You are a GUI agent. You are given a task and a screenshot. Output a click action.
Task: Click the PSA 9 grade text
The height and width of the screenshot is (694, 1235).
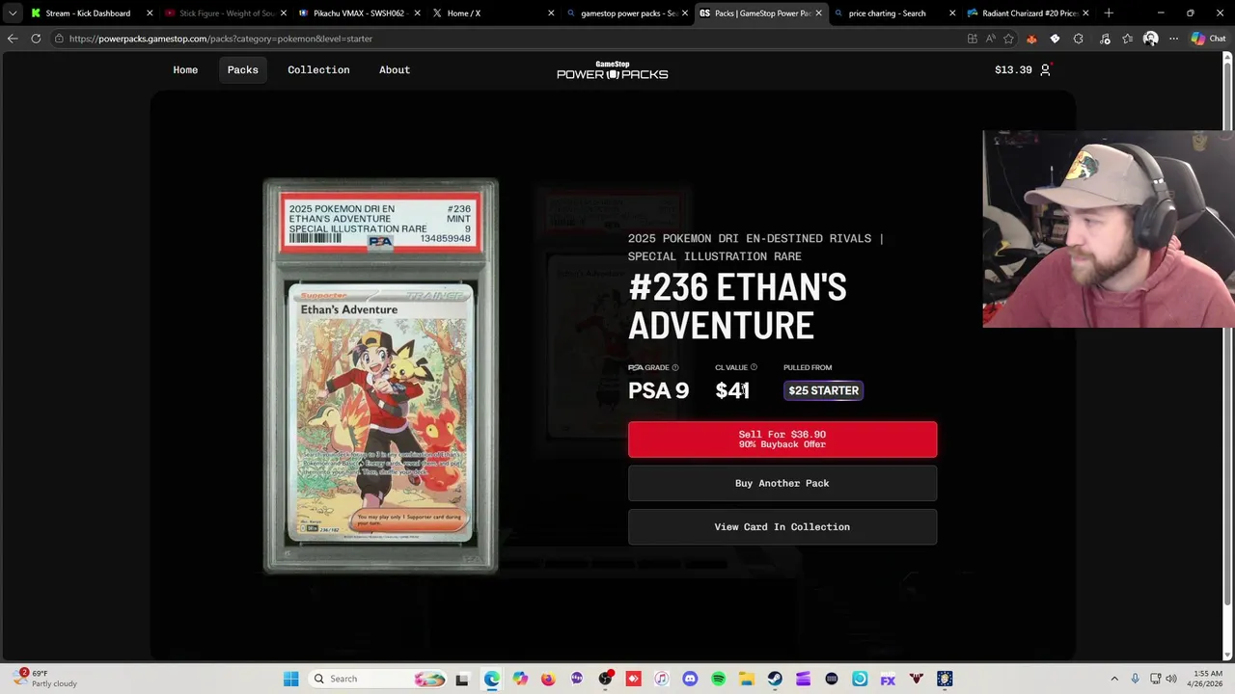[659, 390]
